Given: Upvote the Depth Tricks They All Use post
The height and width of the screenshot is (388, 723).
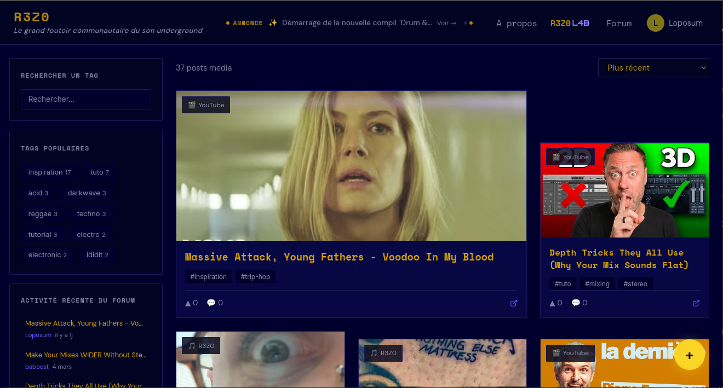Looking at the screenshot, I should point(556,303).
